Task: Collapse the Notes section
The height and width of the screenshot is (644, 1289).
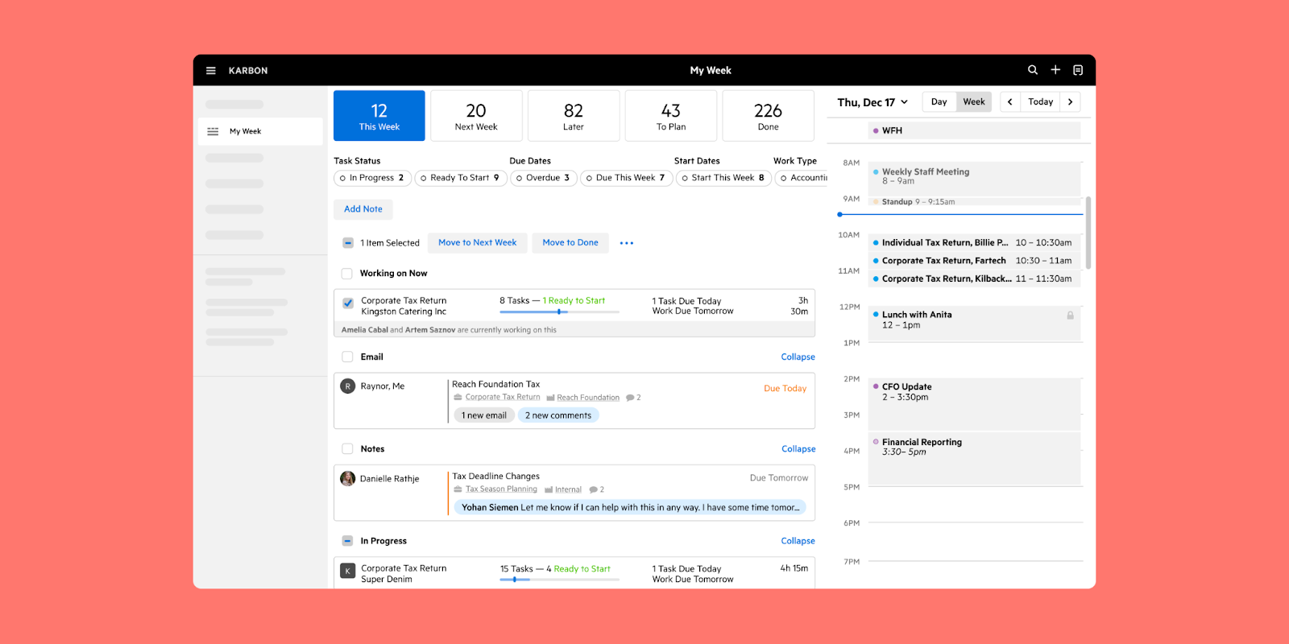Action: tap(798, 449)
